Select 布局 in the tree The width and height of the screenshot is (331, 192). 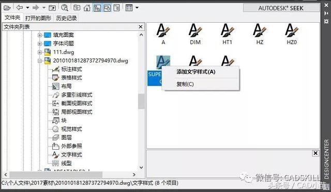66,86
